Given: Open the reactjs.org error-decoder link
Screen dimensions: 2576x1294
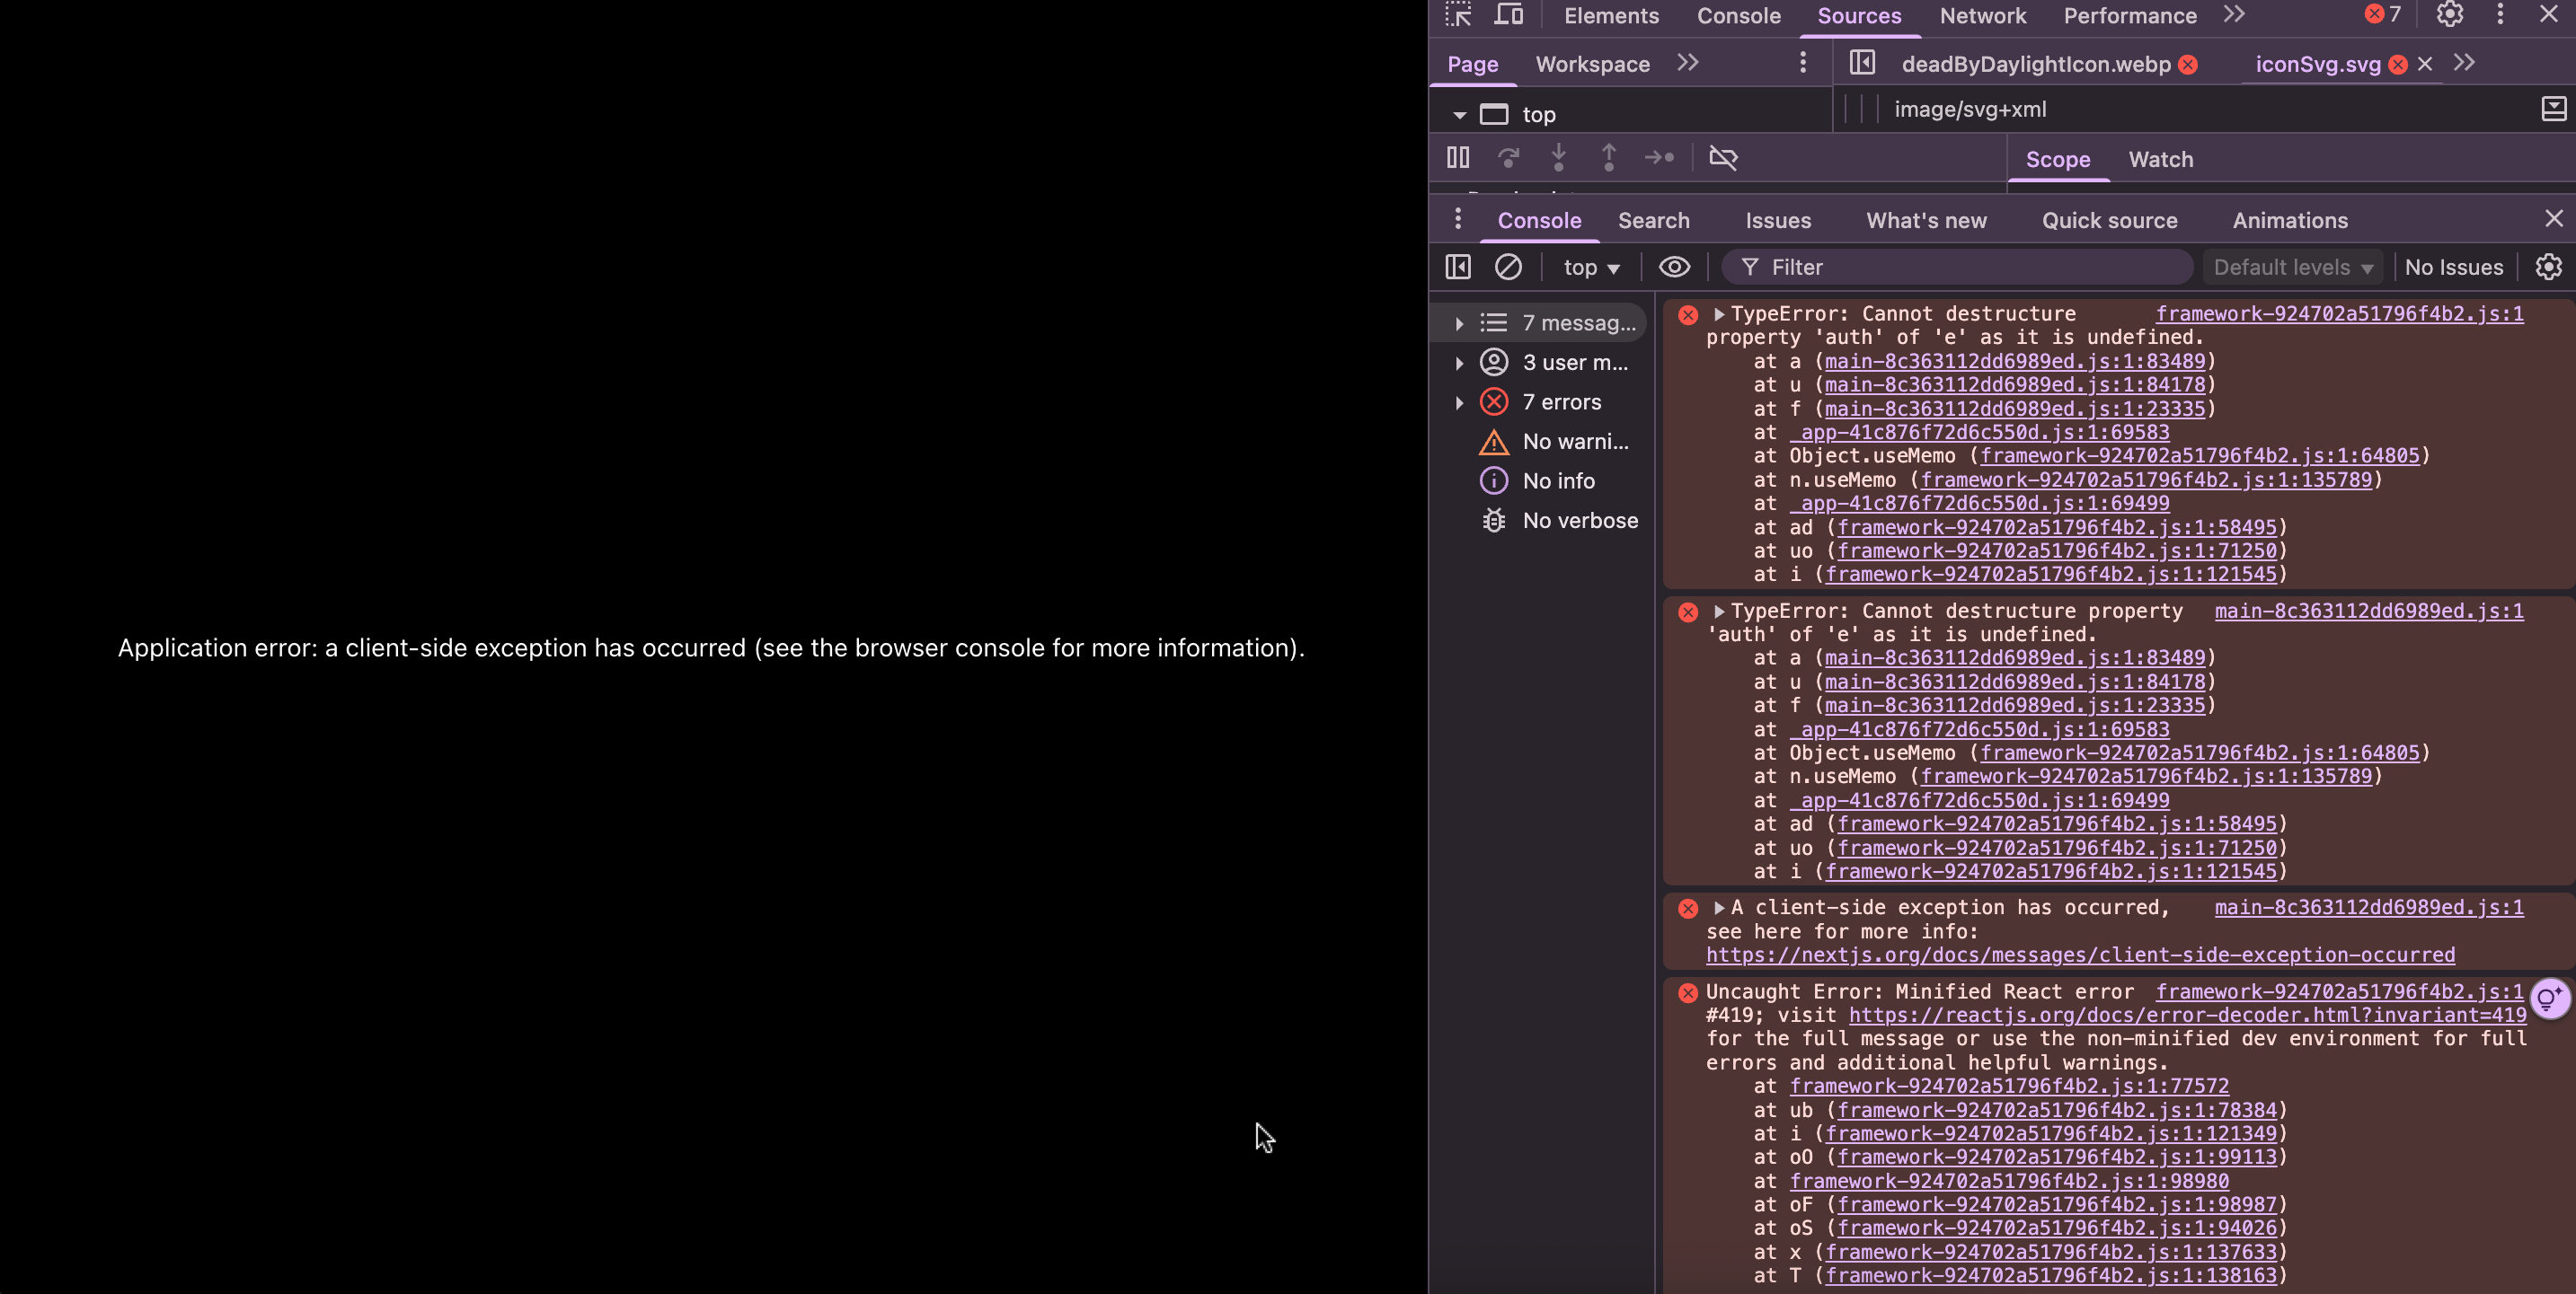Looking at the screenshot, I should 2187,1016.
